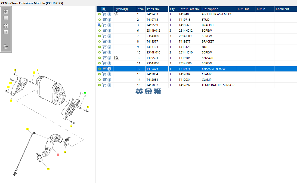This screenshot has height=183, width=297.
Task: Open info for TEMPERATURE SENSOR T417897
Action: tap(109, 85)
